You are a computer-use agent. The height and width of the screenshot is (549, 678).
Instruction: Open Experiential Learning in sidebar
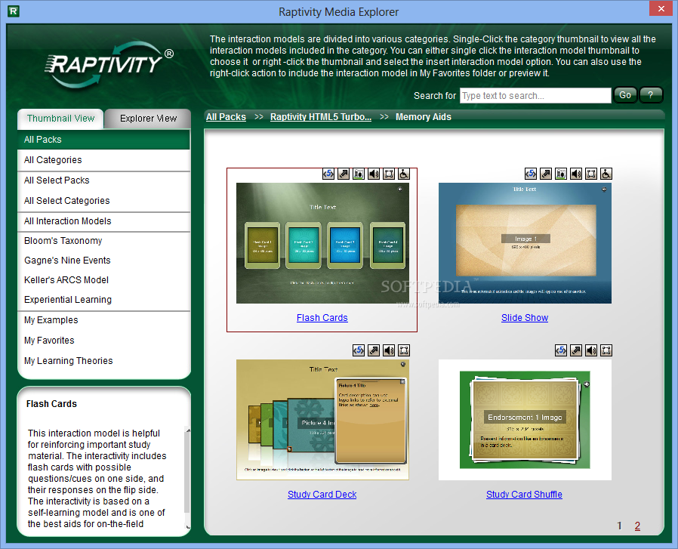tap(103, 299)
